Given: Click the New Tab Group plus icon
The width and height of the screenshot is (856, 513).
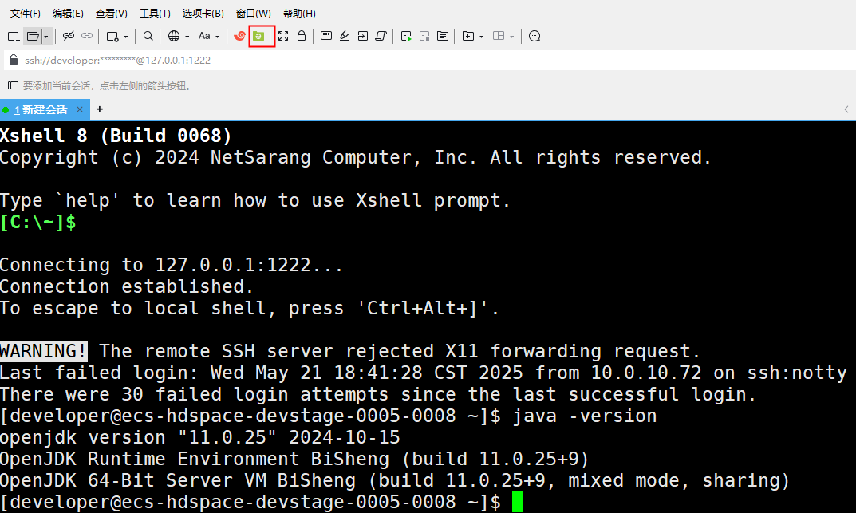Looking at the screenshot, I should tap(467, 36).
